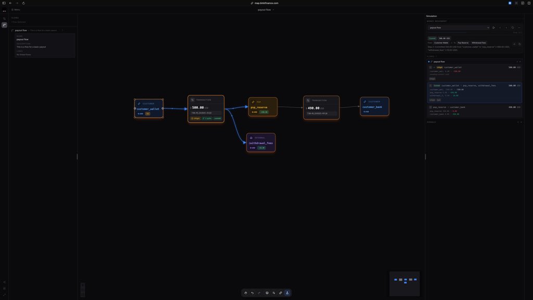Select the customer_wallet node
Image resolution: width=533 pixels, height=300 pixels.
point(149,108)
